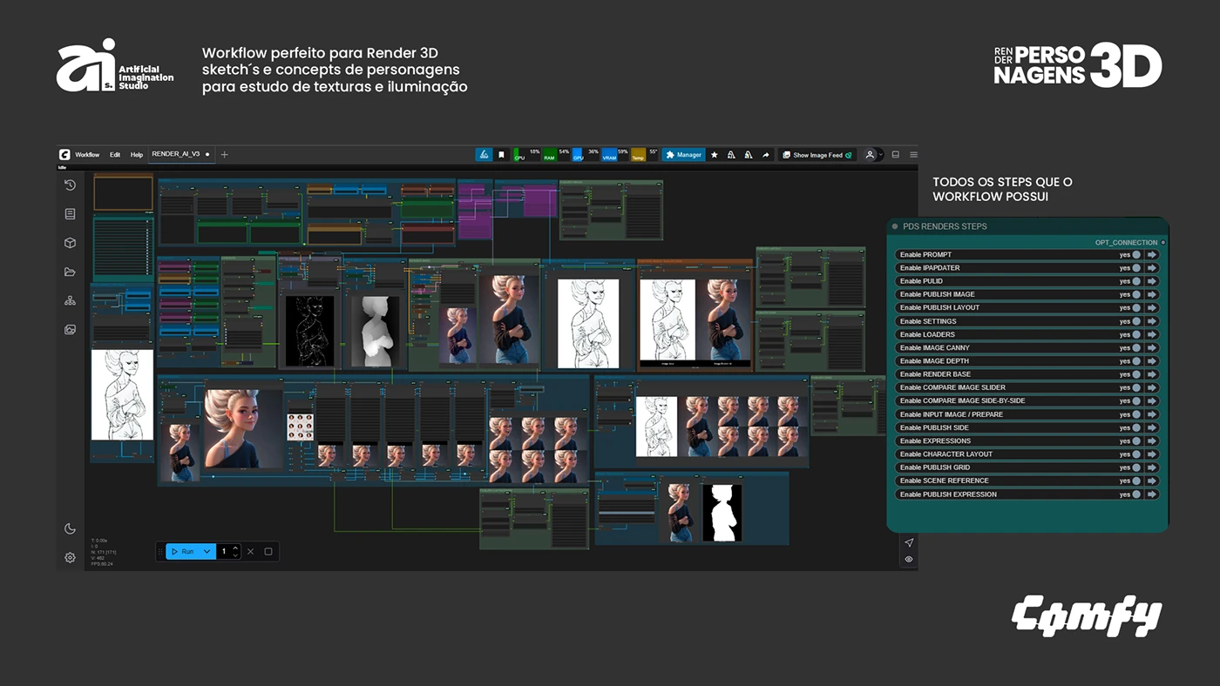Click the batch count field beside Run
The width and height of the screenshot is (1220, 686).
tap(228, 551)
